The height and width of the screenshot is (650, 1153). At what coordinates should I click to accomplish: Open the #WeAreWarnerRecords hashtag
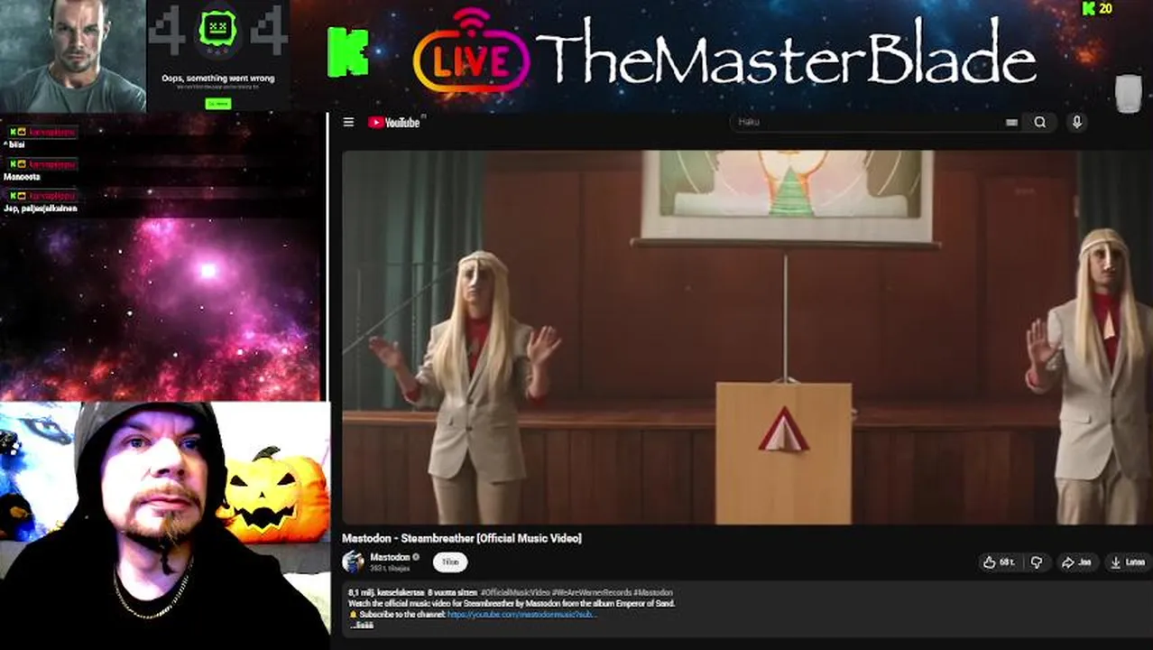click(x=591, y=592)
